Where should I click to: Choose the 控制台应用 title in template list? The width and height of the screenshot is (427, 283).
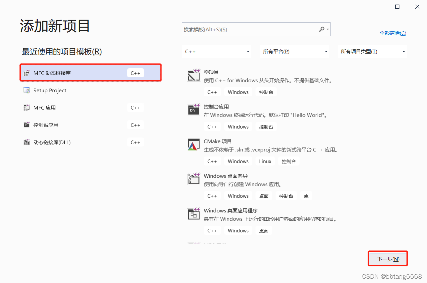(x=216, y=107)
